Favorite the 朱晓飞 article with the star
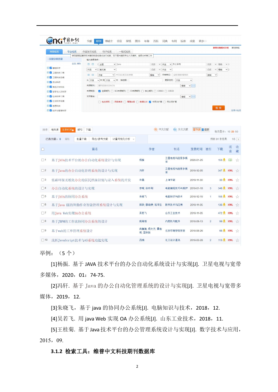Viewport: 278px width, 392px height. pos(237,197)
